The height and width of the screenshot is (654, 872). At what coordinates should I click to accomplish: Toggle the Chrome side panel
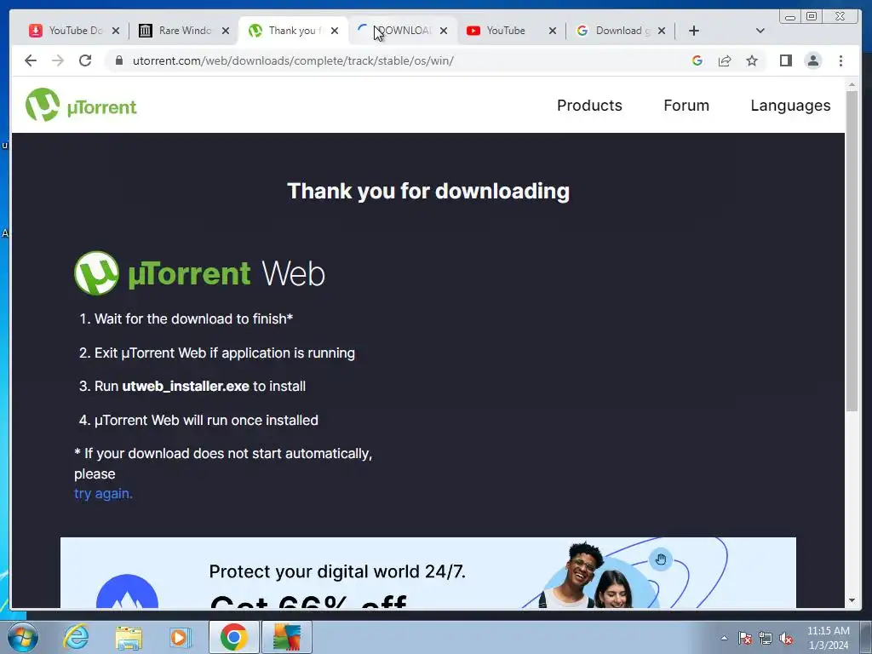(x=786, y=60)
